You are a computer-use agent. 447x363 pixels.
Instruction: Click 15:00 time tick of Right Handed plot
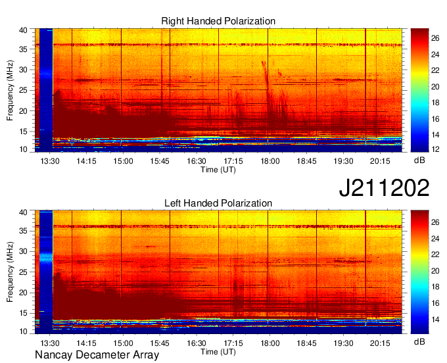123,161
